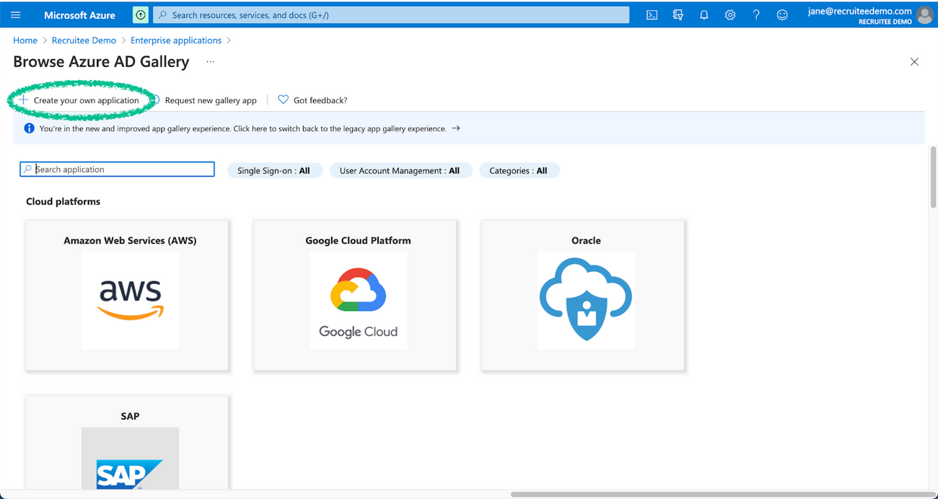Image resolution: width=938 pixels, height=499 pixels.
Task: Click the arrow at the end of the info banner
Action: click(456, 128)
